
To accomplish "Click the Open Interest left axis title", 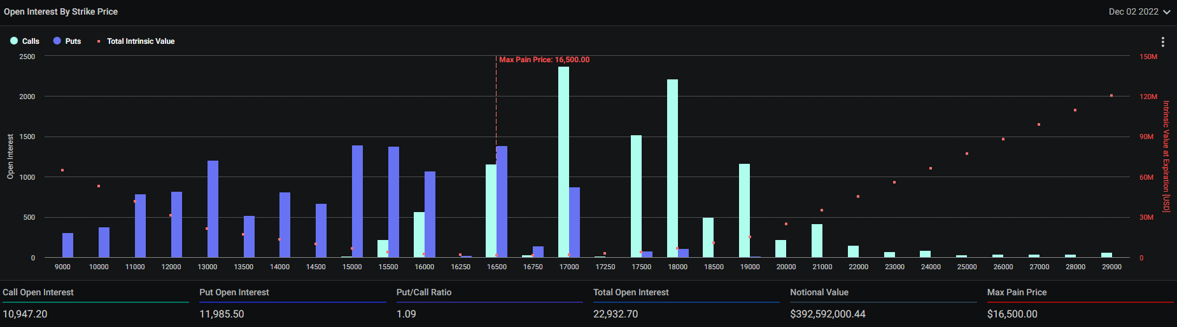I will coord(10,156).
